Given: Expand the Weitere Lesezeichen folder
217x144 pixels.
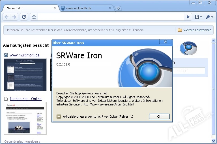Looking at the screenshot, I should tap(194, 30).
